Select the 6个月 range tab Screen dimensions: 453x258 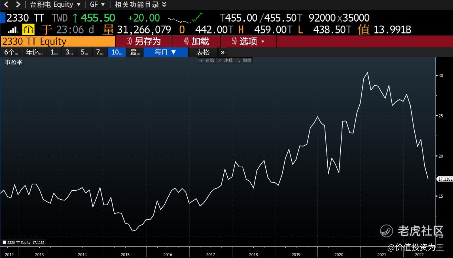[x=11, y=52]
